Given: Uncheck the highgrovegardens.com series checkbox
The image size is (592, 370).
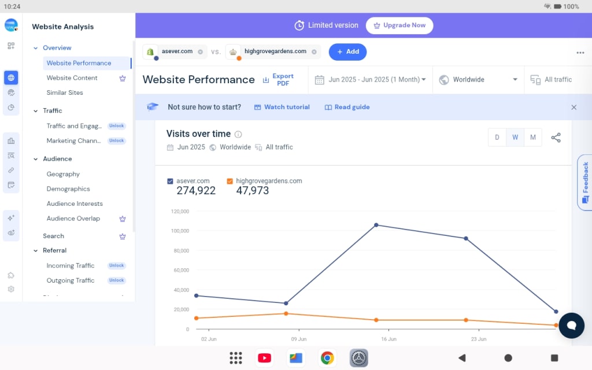Looking at the screenshot, I should (x=230, y=181).
